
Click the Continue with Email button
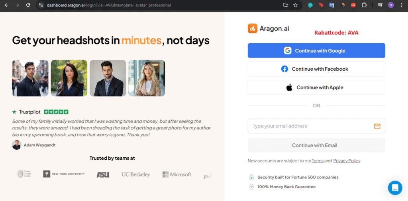pos(316,145)
